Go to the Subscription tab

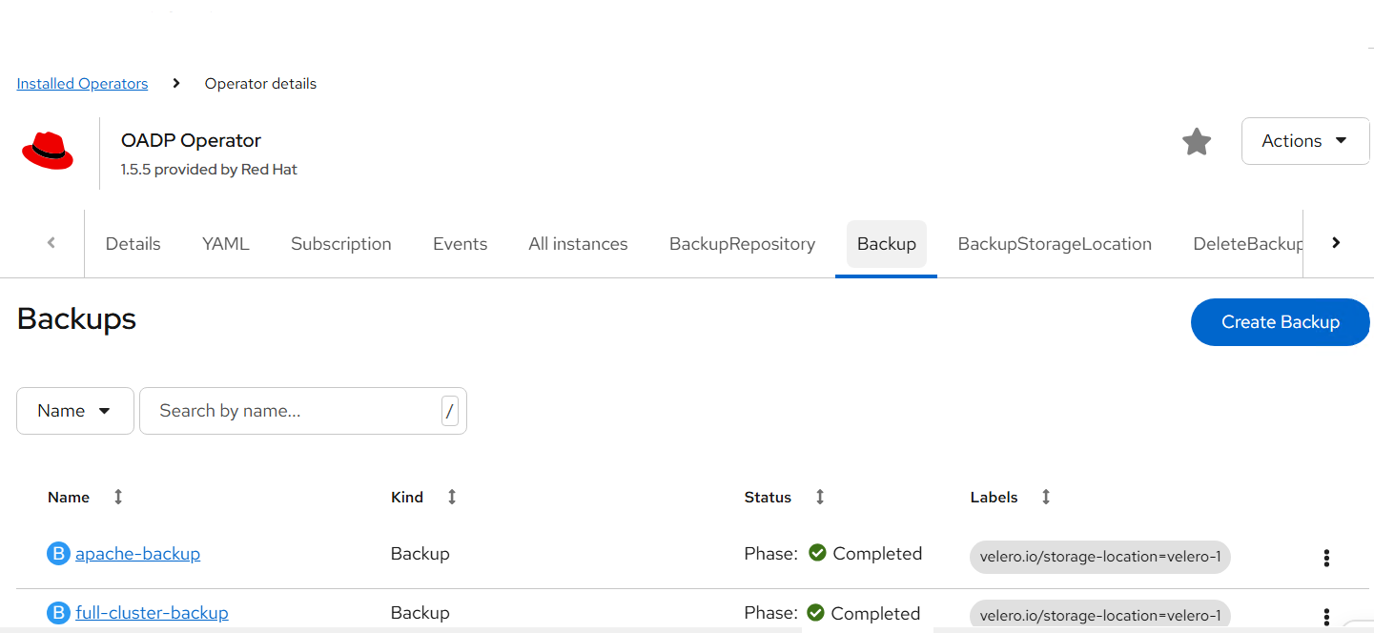click(341, 244)
